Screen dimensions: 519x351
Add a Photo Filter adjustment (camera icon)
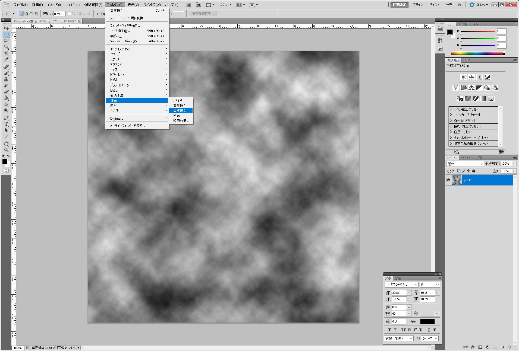click(x=487, y=88)
